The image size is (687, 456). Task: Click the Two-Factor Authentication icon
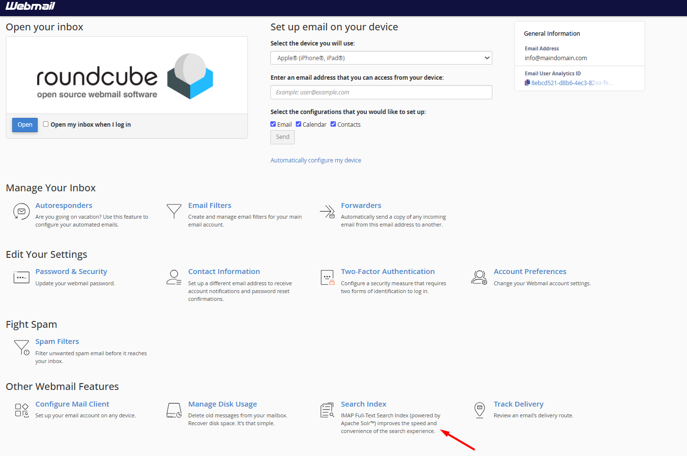(x=327, y=277)
